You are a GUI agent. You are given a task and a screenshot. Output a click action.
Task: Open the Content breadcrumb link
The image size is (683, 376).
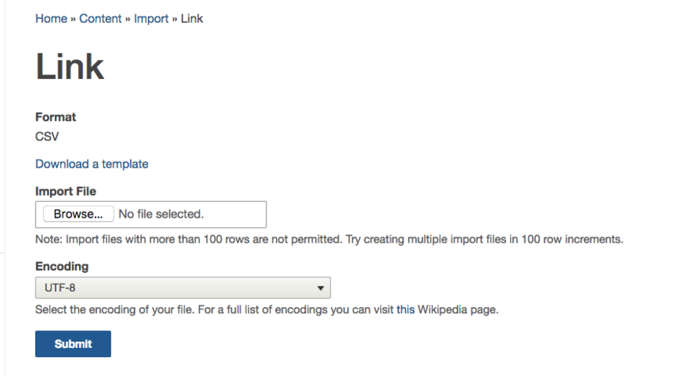point(100,18)
